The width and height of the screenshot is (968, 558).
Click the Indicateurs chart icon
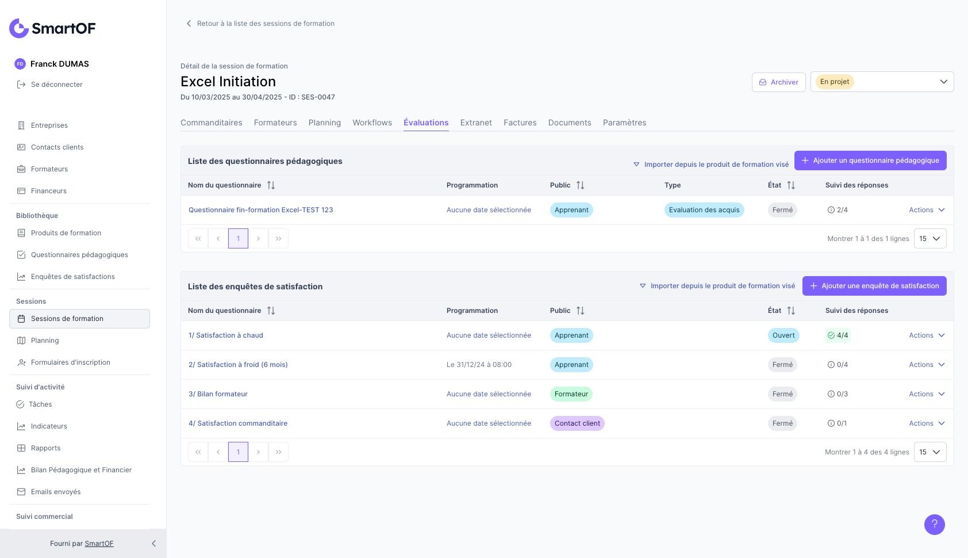click(21, 426)
